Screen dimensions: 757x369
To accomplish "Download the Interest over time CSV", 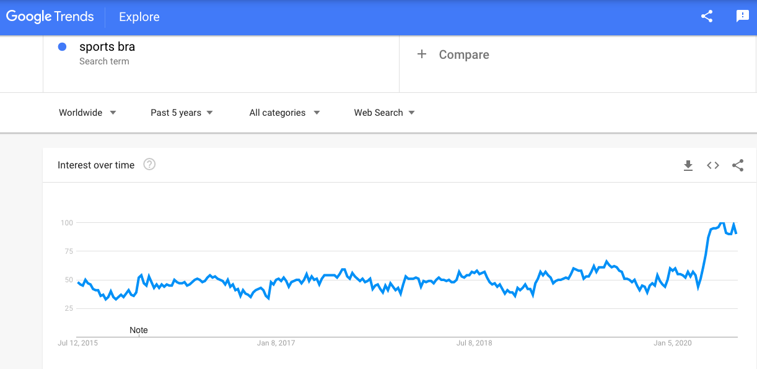I will pos(688,165).
